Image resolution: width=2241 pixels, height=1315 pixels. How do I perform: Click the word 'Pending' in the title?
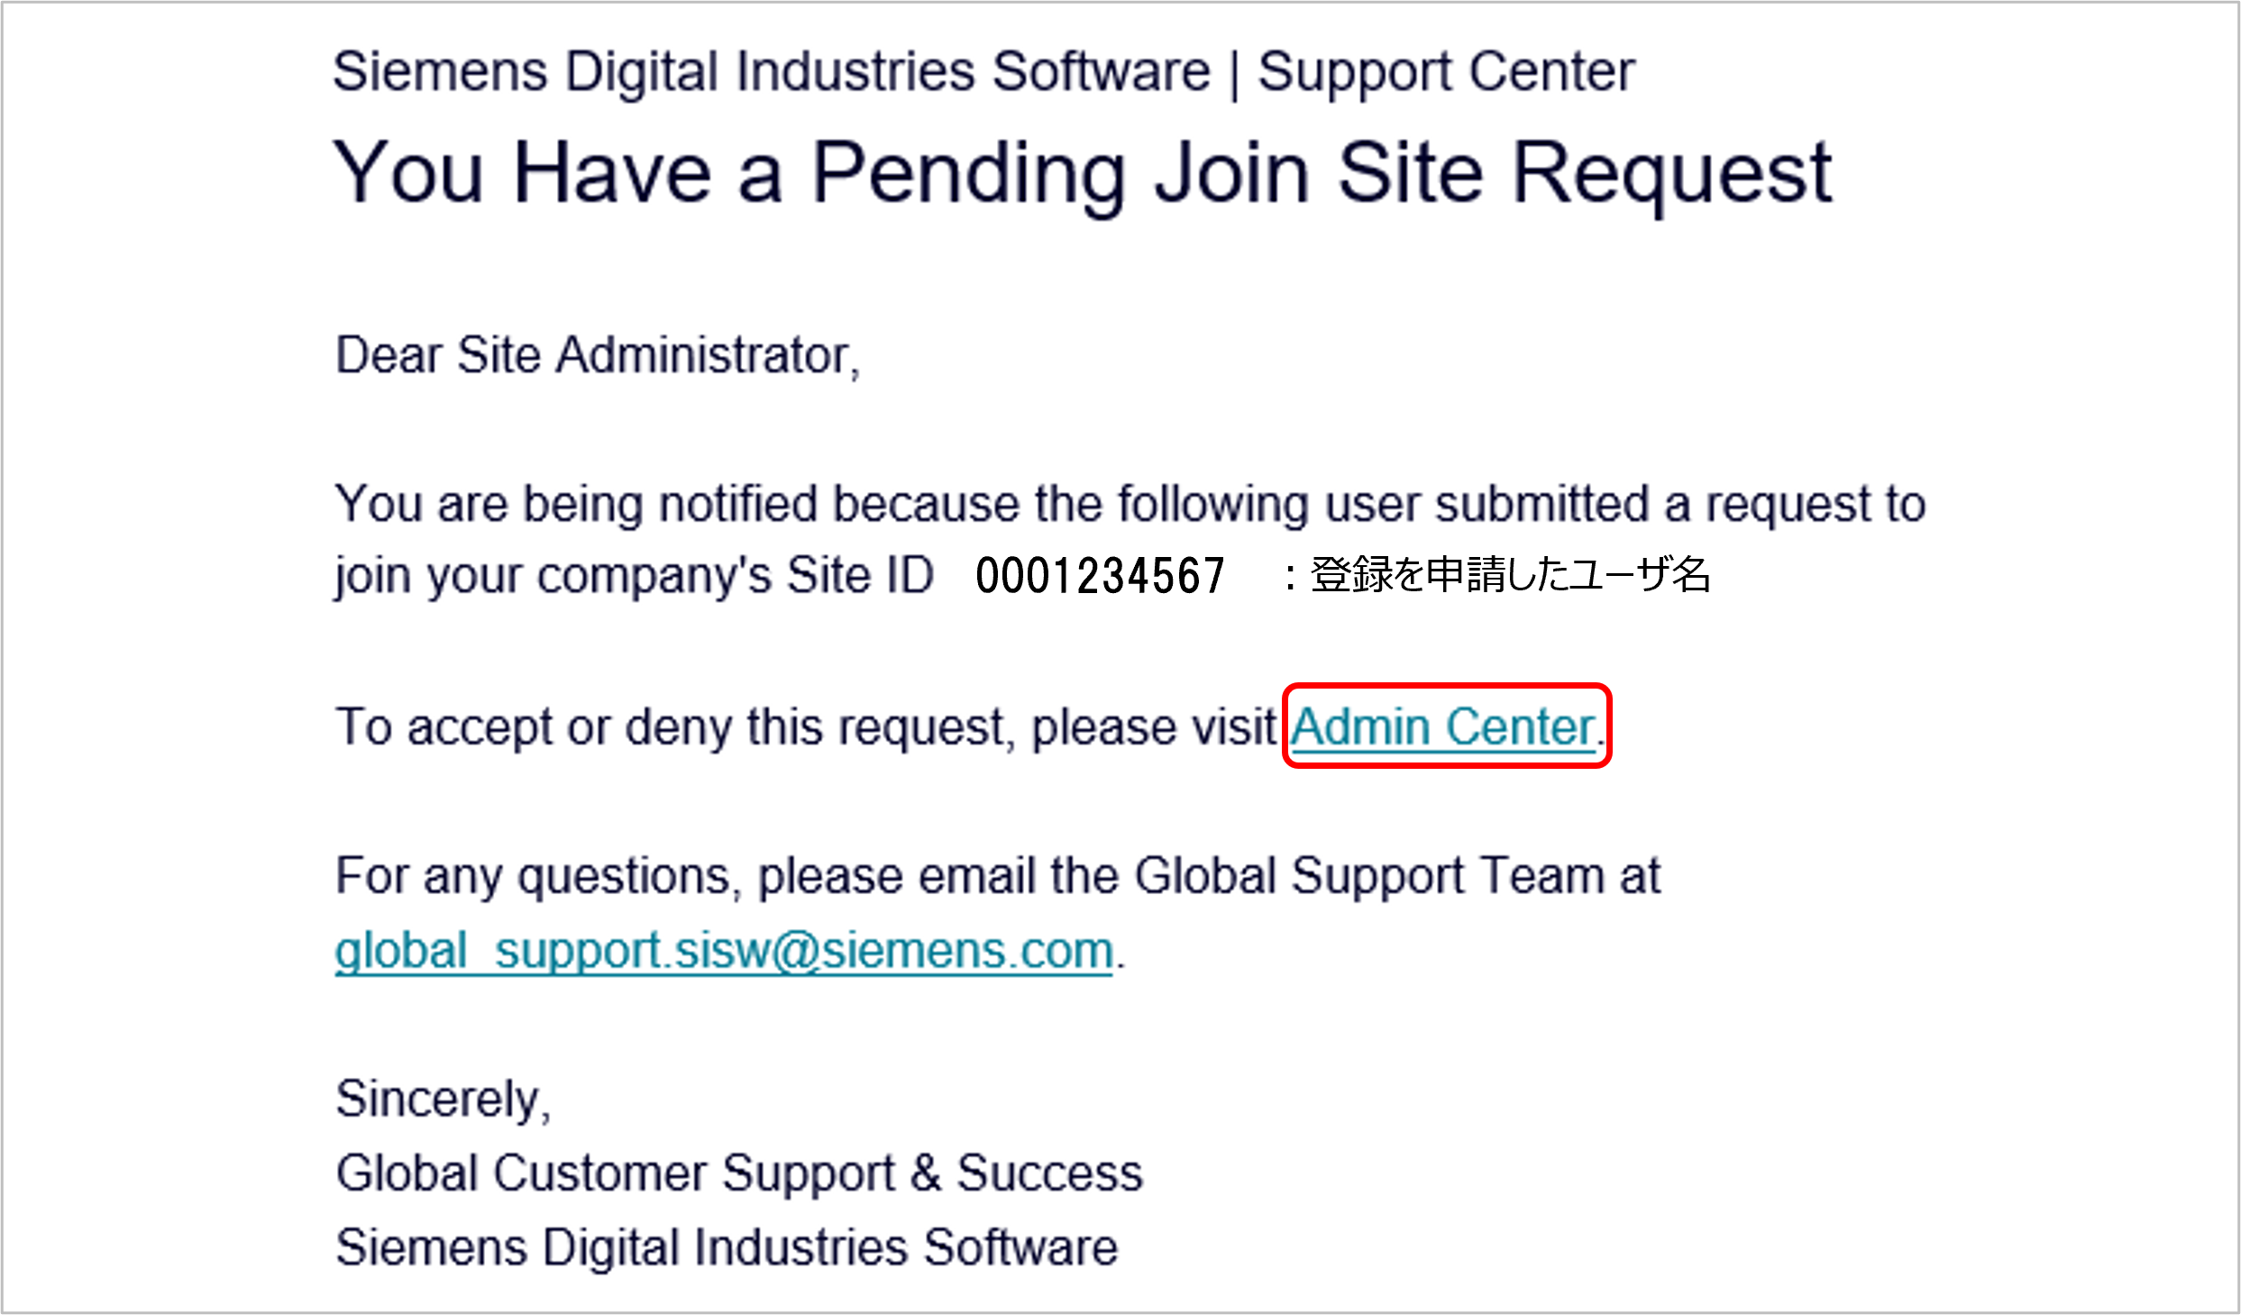pos(969,173)
